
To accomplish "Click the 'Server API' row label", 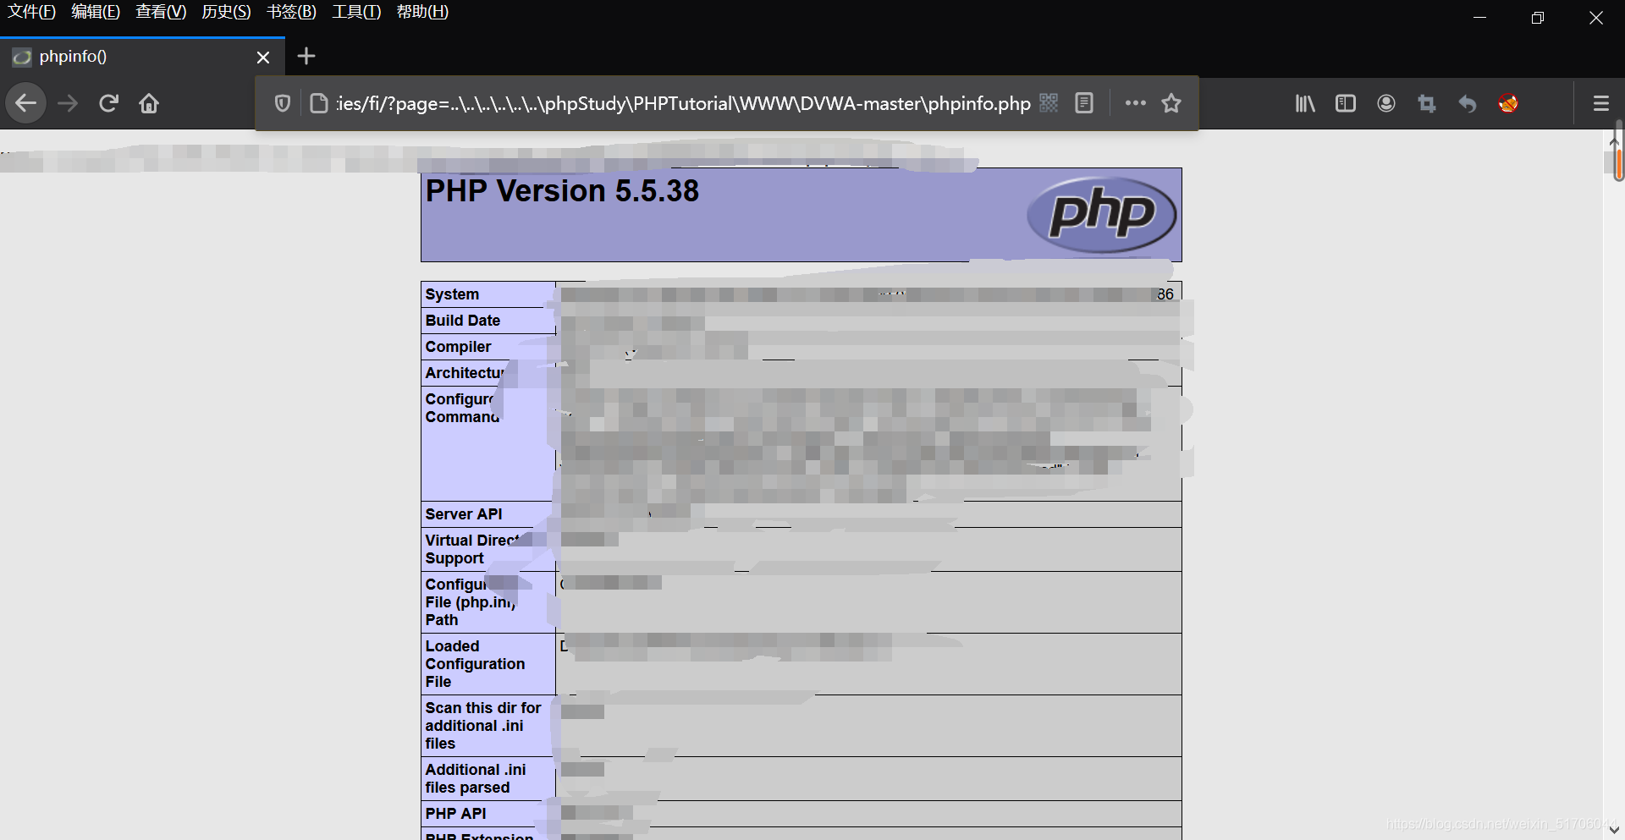I will 464,514.
